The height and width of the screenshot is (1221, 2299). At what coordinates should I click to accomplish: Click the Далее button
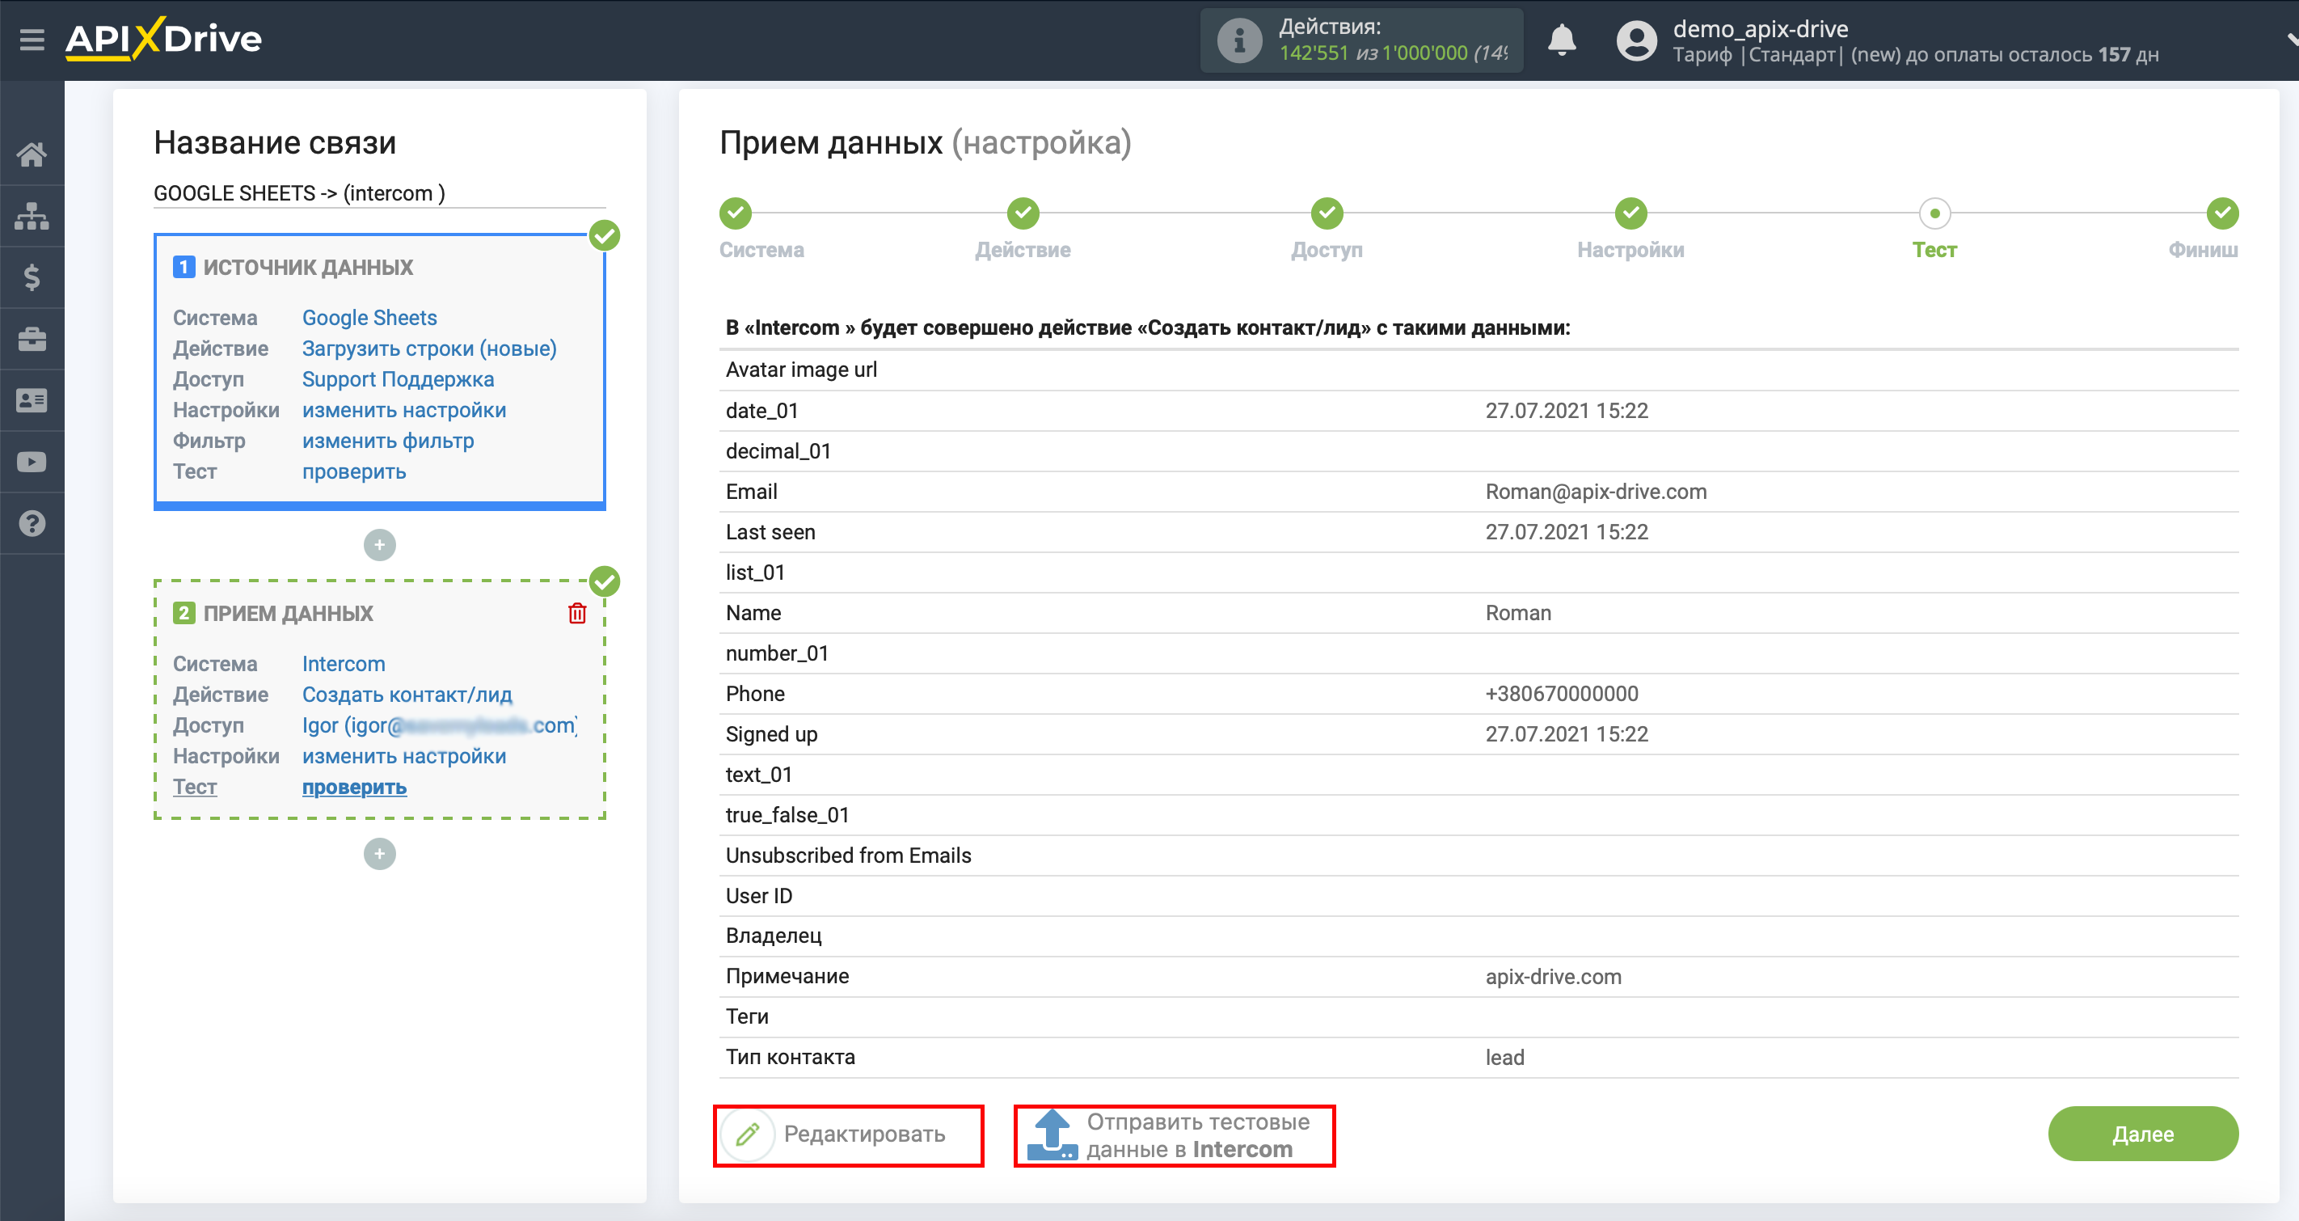[x=2143, y=1134]
